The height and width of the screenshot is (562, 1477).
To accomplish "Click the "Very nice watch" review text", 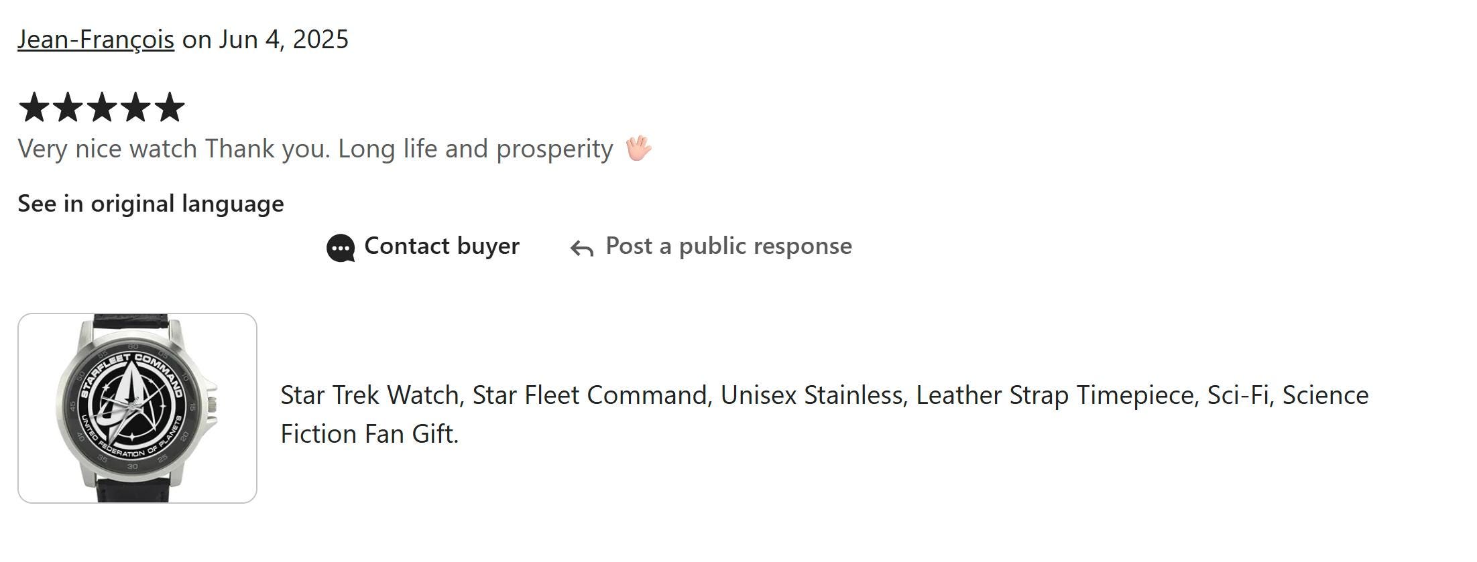I will coord(108,149).
